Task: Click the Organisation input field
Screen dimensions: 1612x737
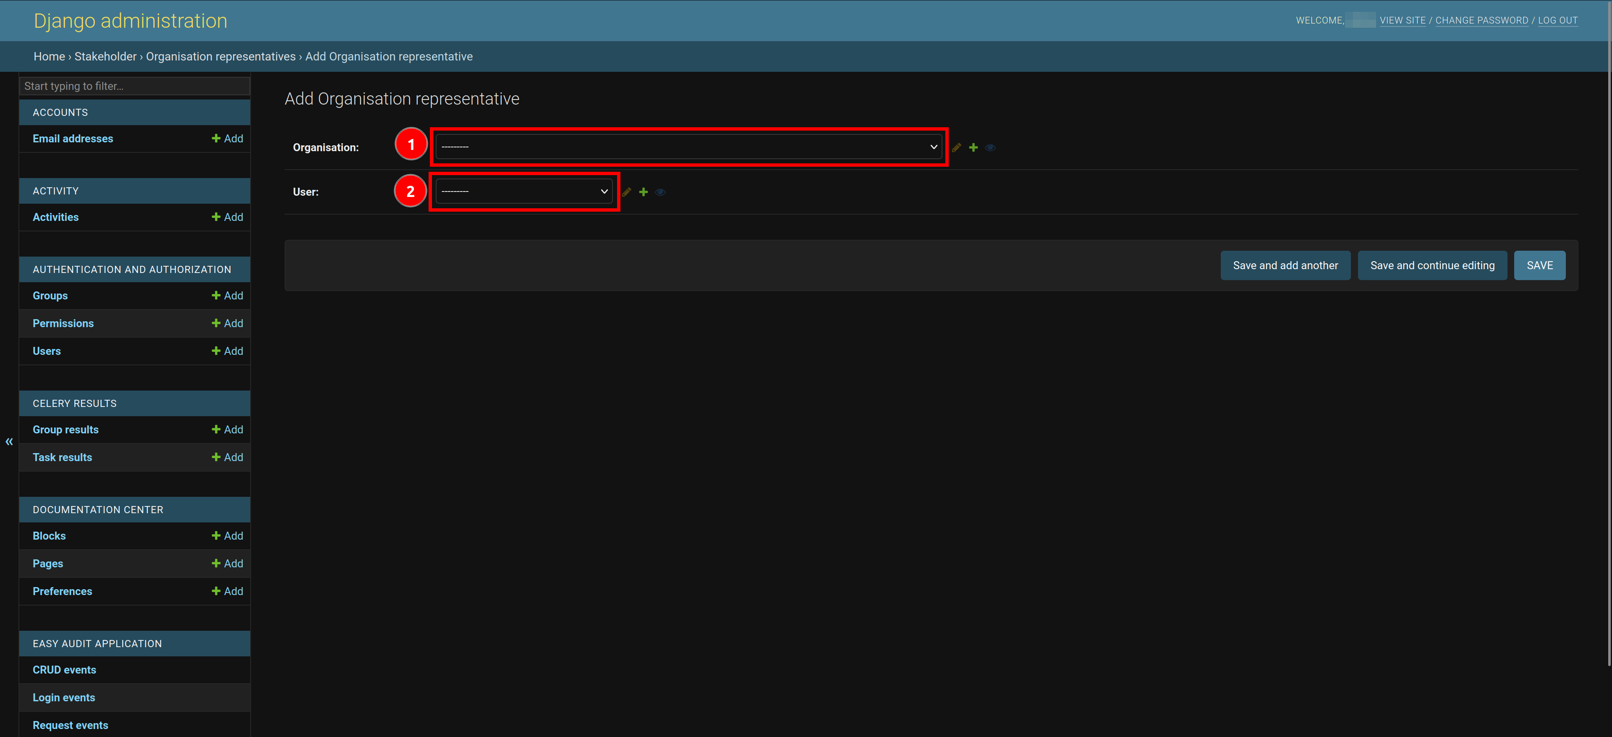Action: pyautogui.click(x=689, y=147)
